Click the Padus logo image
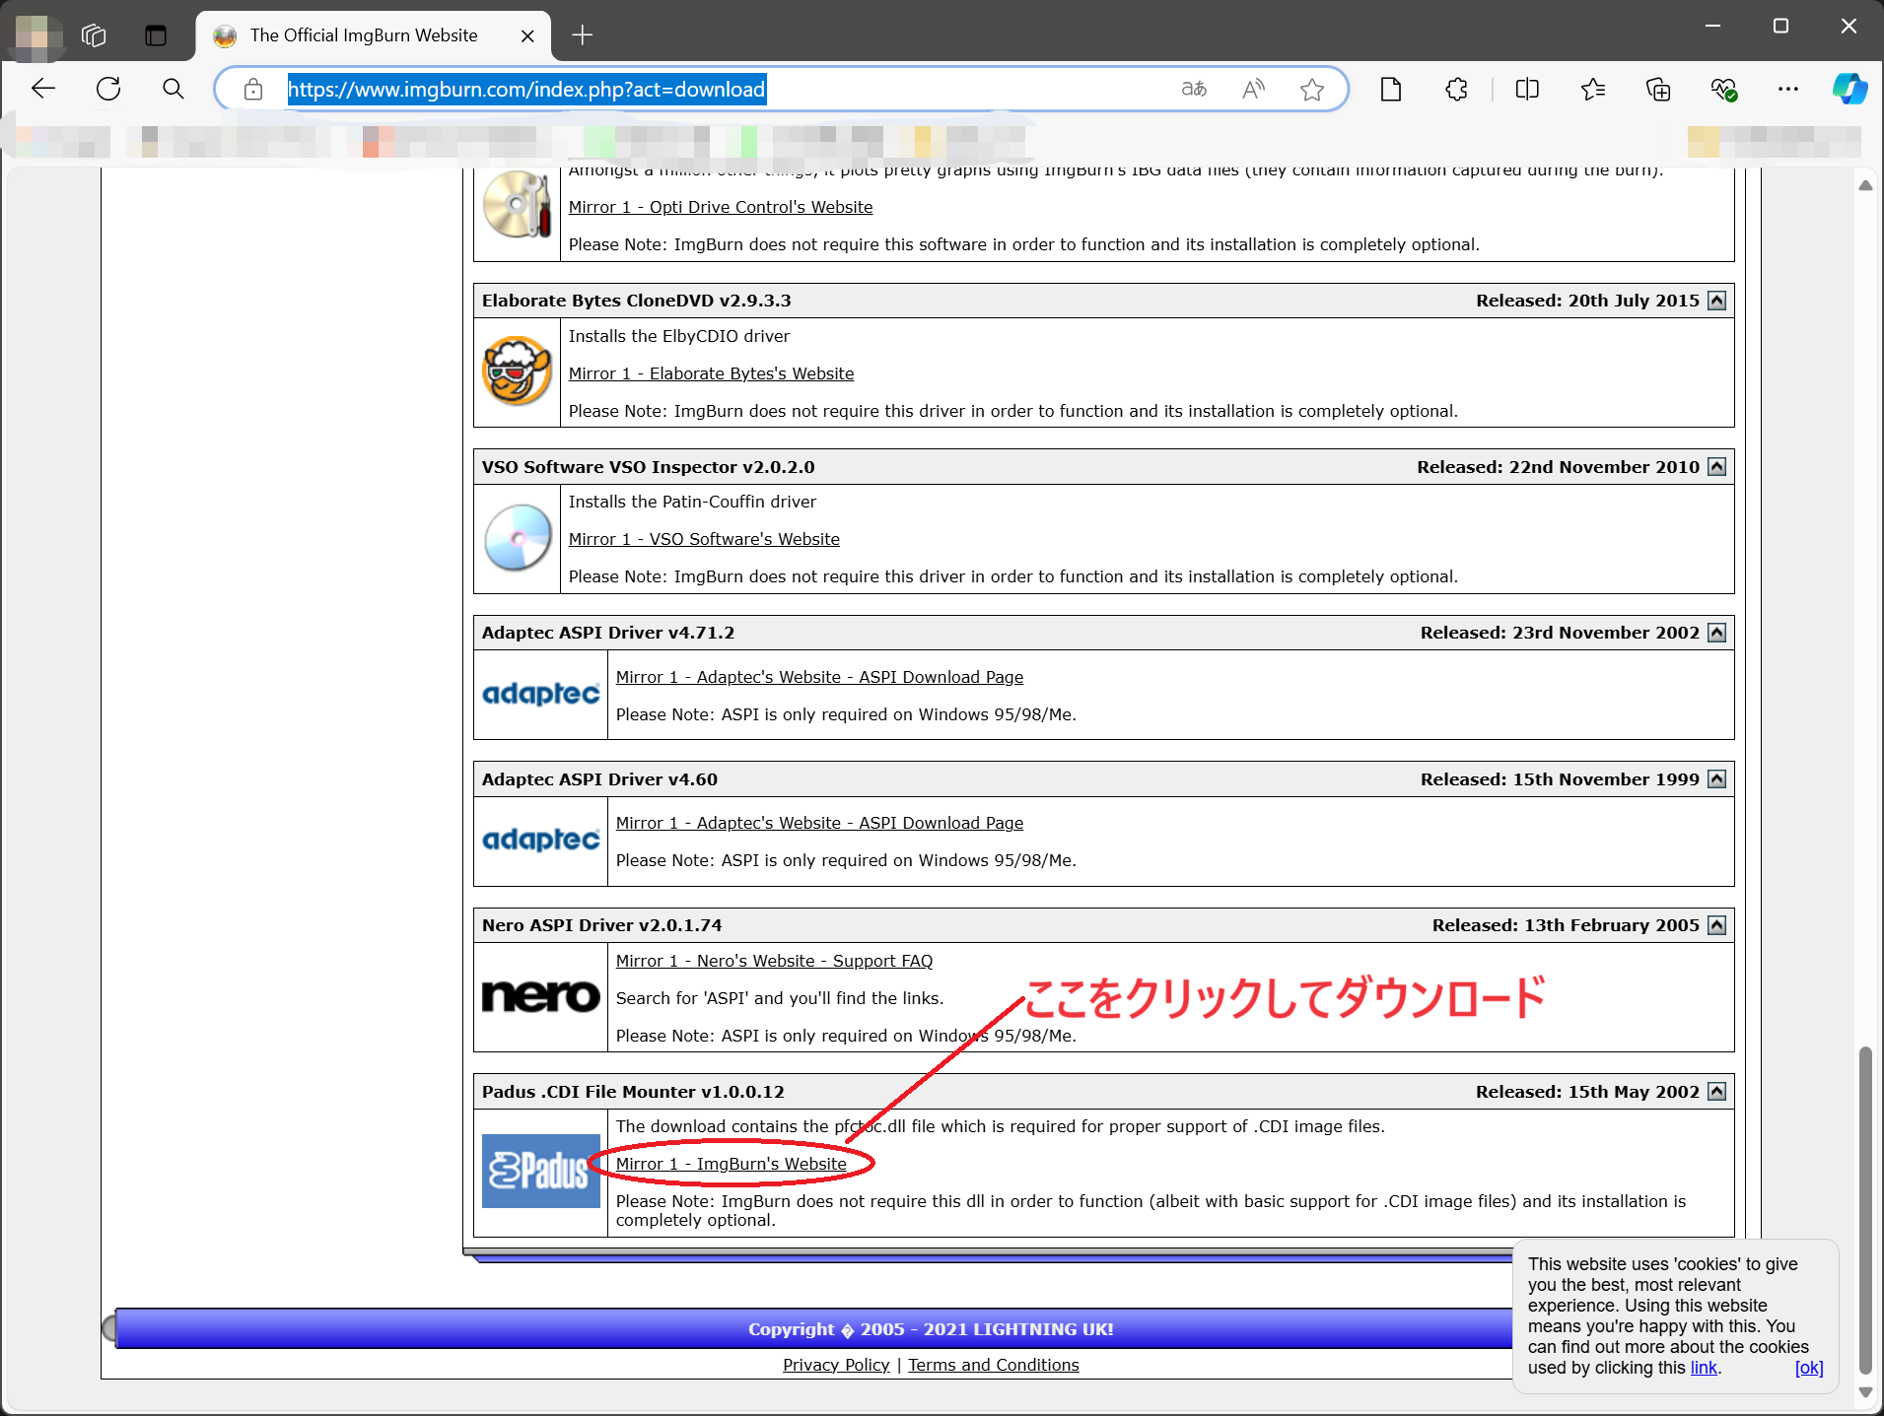The height and width of the screenshot is (1416, 1884). click(540, 1171)
